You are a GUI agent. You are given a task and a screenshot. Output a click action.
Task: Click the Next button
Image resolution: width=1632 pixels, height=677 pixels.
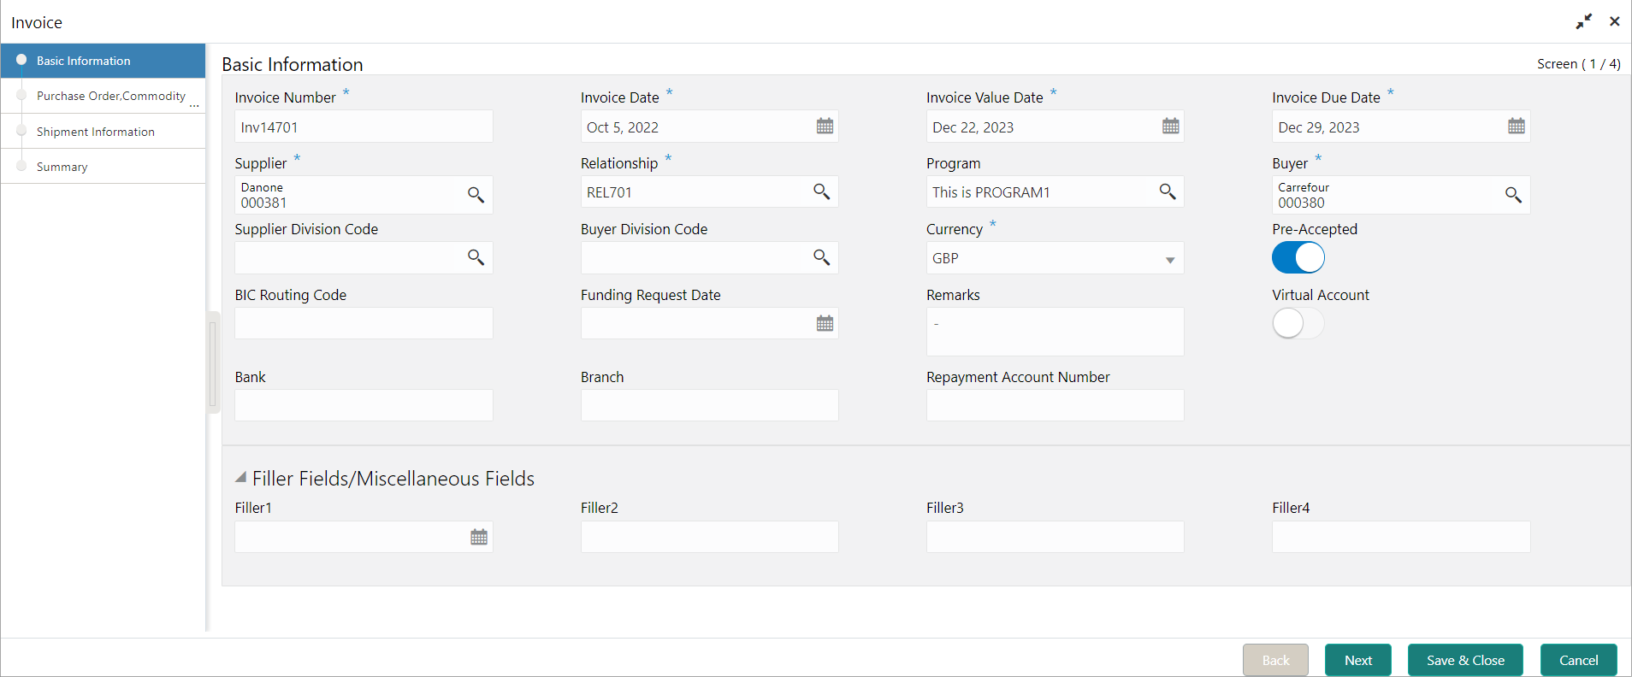1357,660
